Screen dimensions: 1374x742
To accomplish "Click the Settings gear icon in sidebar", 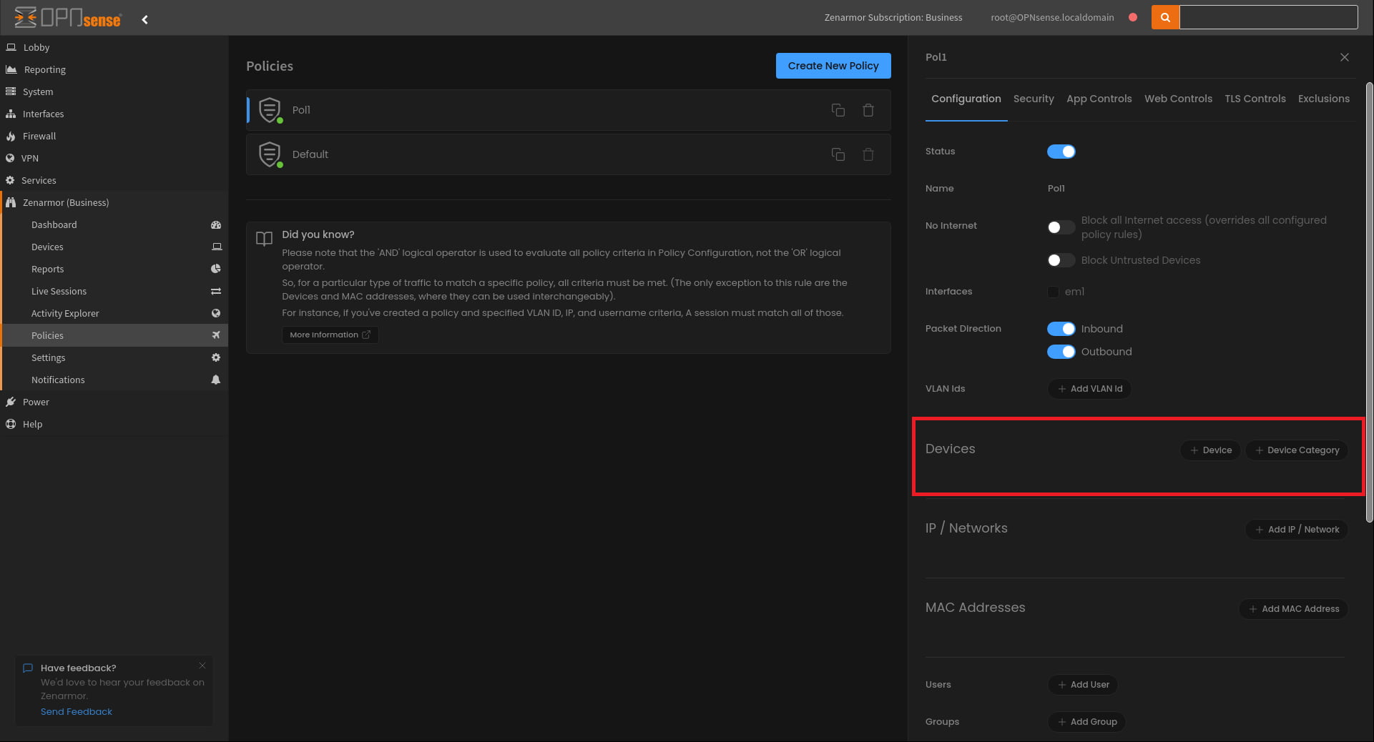I will point(216,357).
